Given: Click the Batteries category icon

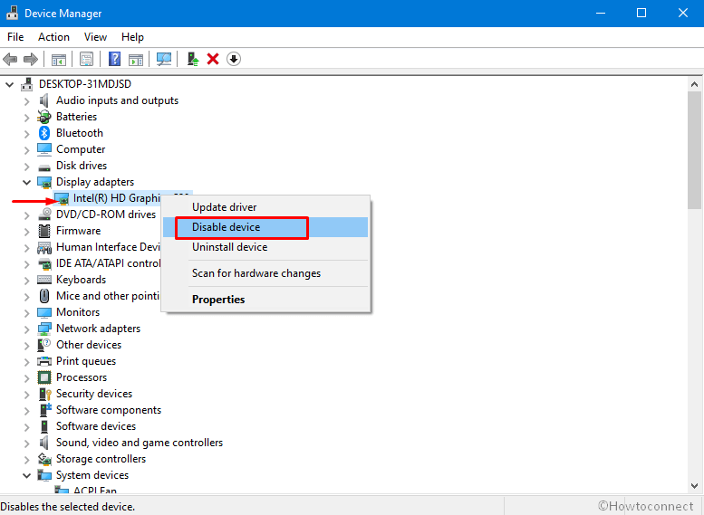Looking at the screenshot, I should coord(44,117).
